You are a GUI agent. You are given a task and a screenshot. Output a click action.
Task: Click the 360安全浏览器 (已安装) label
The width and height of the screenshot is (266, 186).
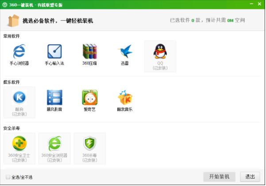coord(54,158)
